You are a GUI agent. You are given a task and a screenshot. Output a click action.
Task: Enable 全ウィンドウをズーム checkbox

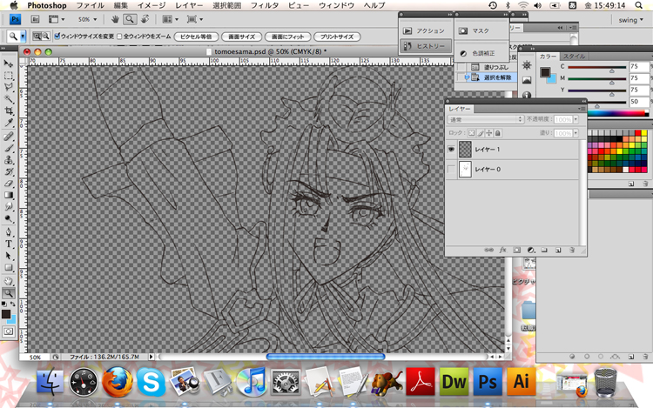point(119,37)
